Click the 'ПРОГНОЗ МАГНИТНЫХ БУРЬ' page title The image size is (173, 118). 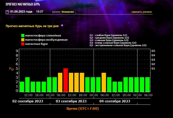tap(23, 4)
